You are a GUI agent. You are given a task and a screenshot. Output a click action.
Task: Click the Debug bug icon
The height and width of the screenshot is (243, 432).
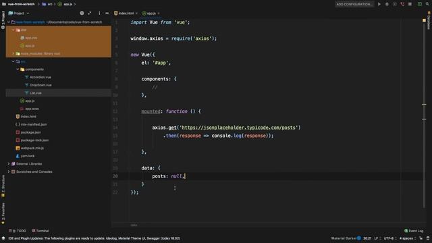click(x=387, y=4)
